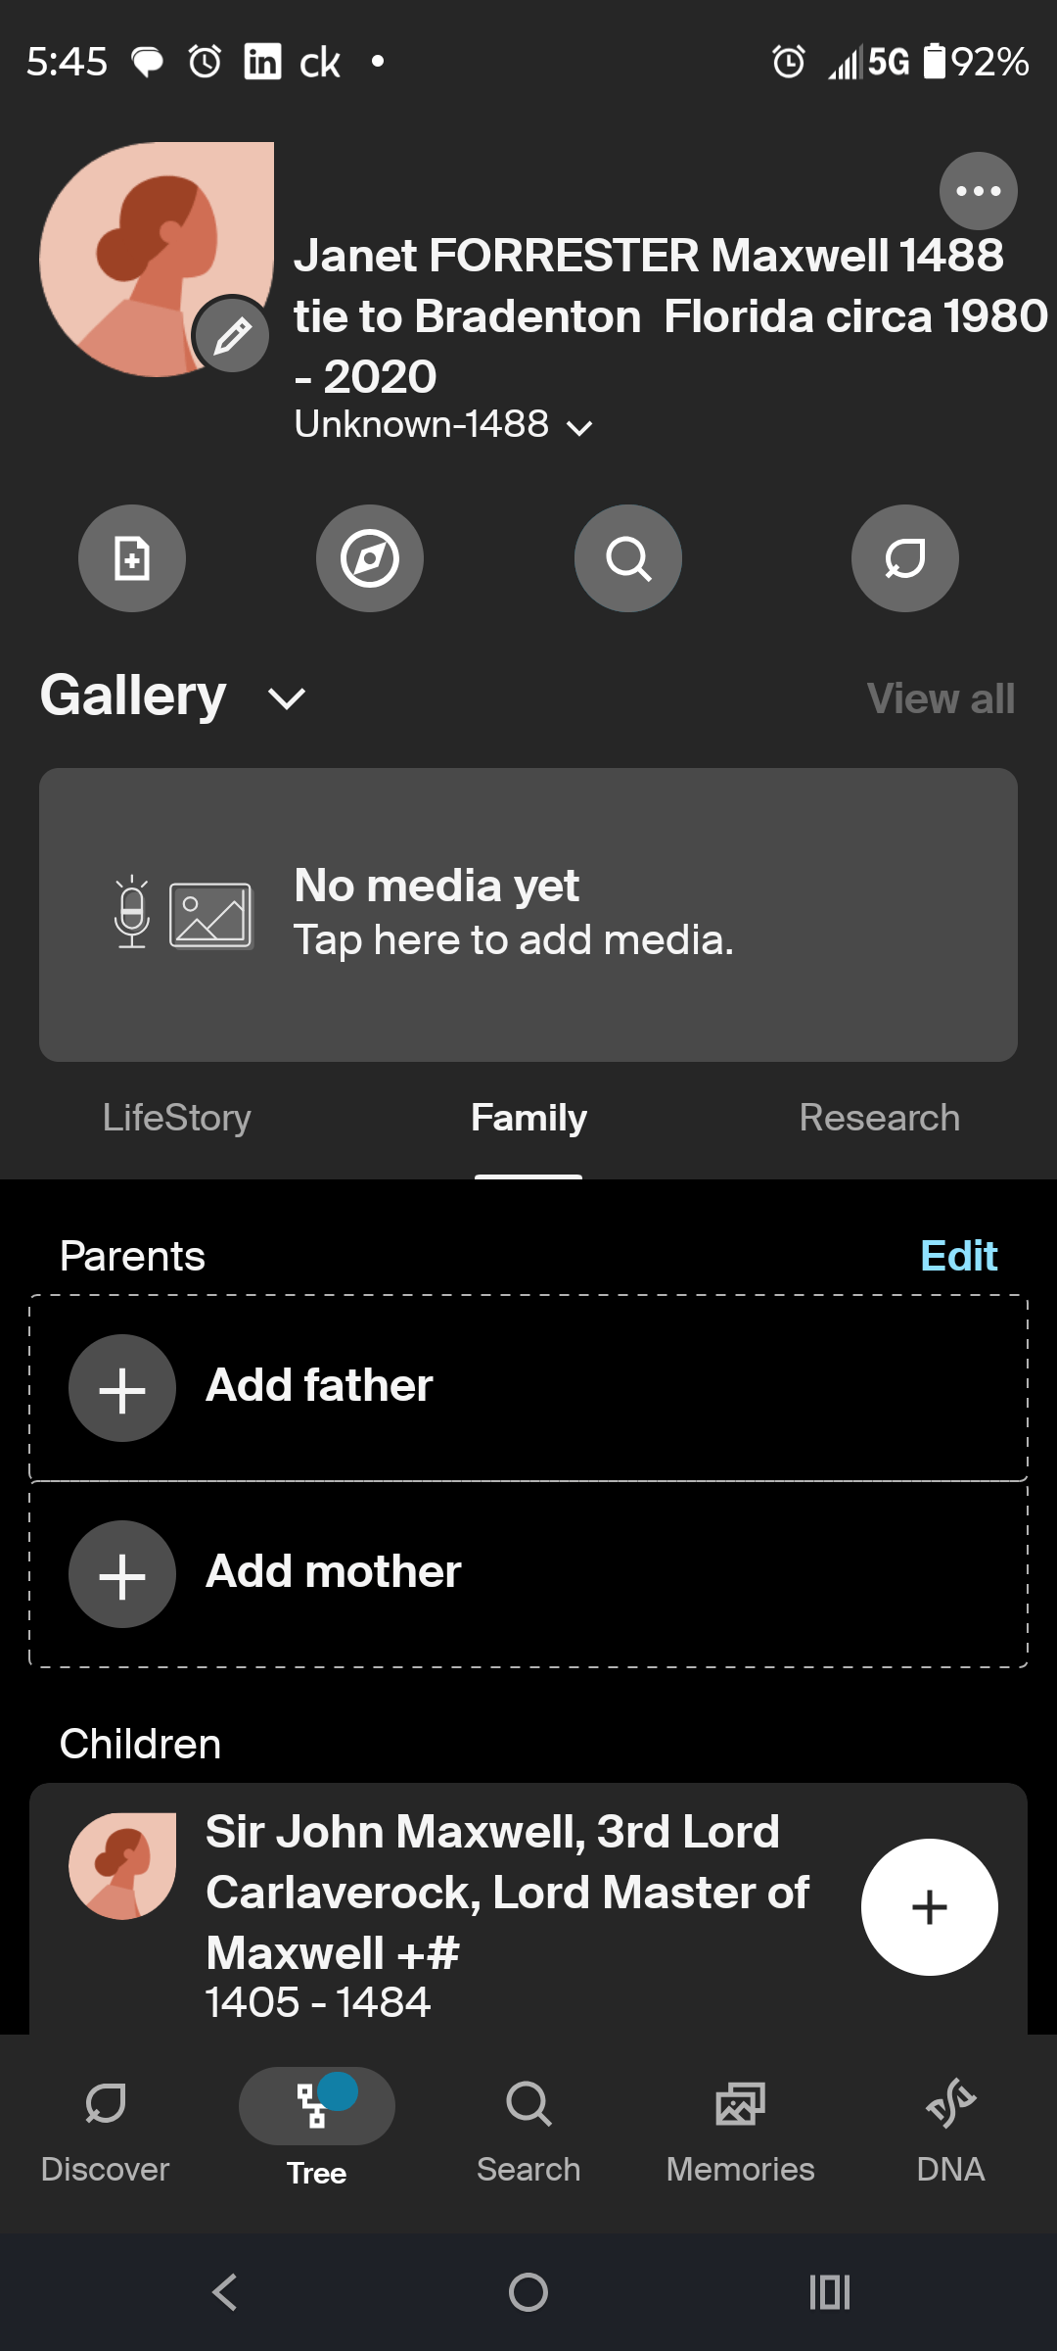Select the Family tab
The image size is (1057, 2351).
click(528, 1118)
